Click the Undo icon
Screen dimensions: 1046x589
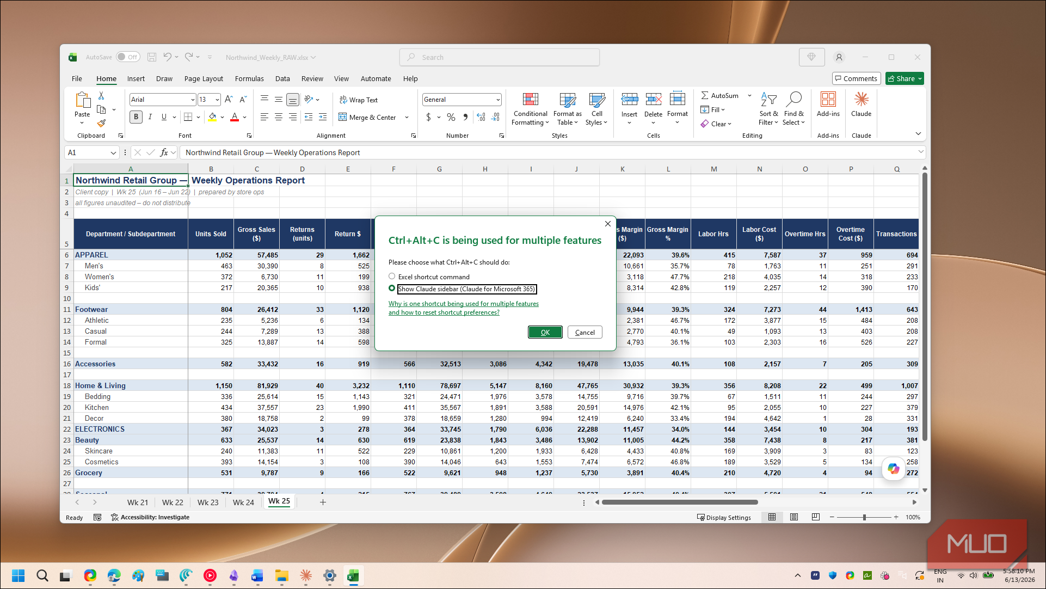pos(167,57)
